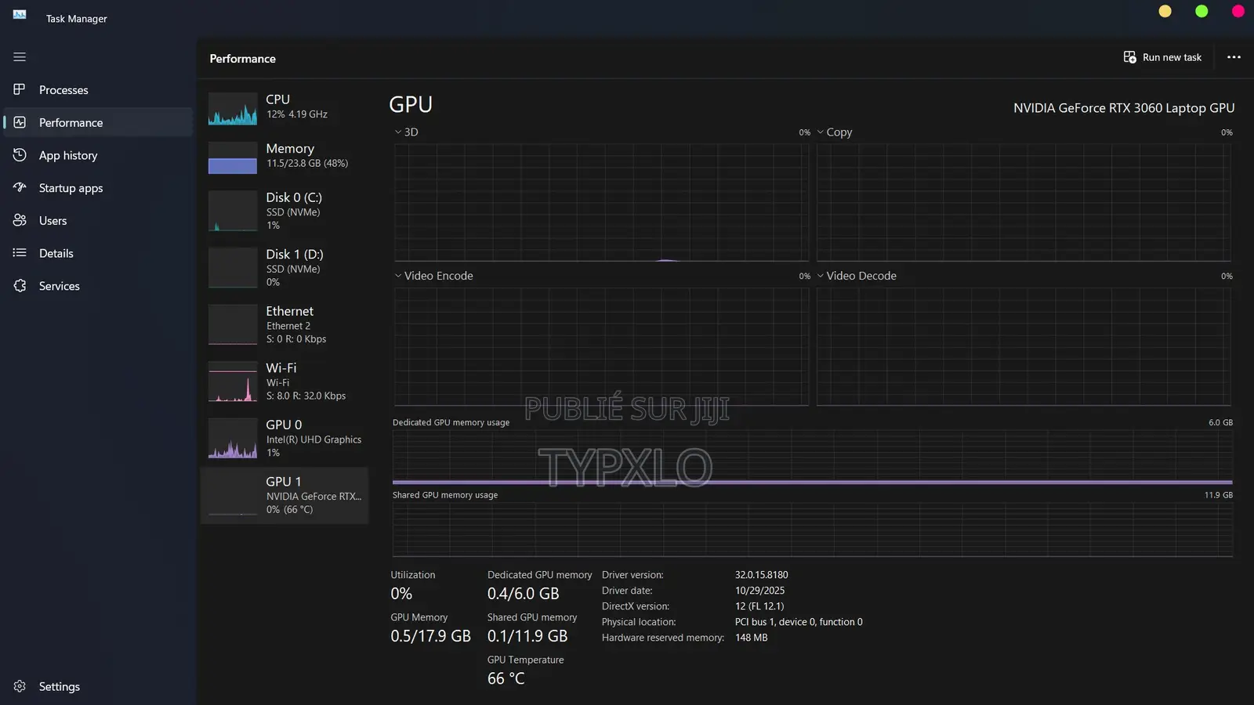Click the Services puzzle icon
Image resolution: width=1254 pixels, height=705 pixels.
(x=20, y=286)
